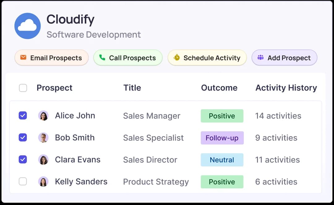
Task: Check the Kelly Sanders row checkbox
Action: coord(23,182)
